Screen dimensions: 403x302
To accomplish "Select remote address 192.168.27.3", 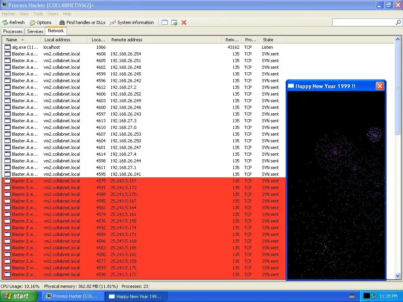I will [x=123, y=121].
